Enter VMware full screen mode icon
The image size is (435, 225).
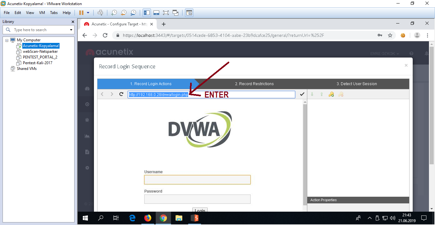(166, 13)
